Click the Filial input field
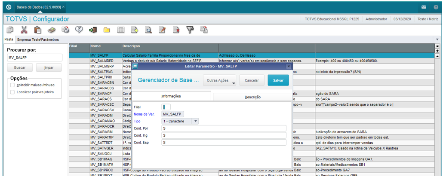This screenshot has width=446, height=180. coord(166,107)
